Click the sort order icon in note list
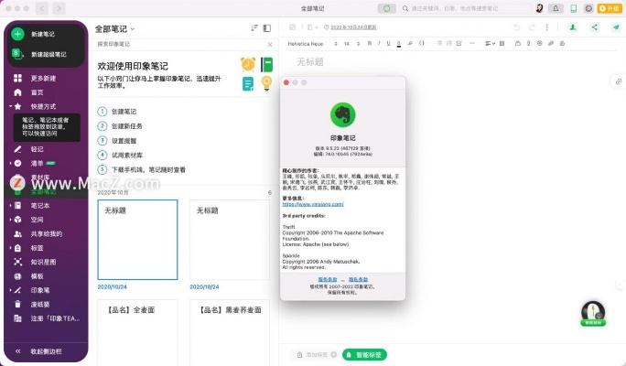This screenshot has height=366, width=626. 254,28
